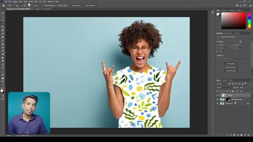This screenshot has width=253, height=142.
Task: Click the Add layer style fx icon
Action: (231, 135)
